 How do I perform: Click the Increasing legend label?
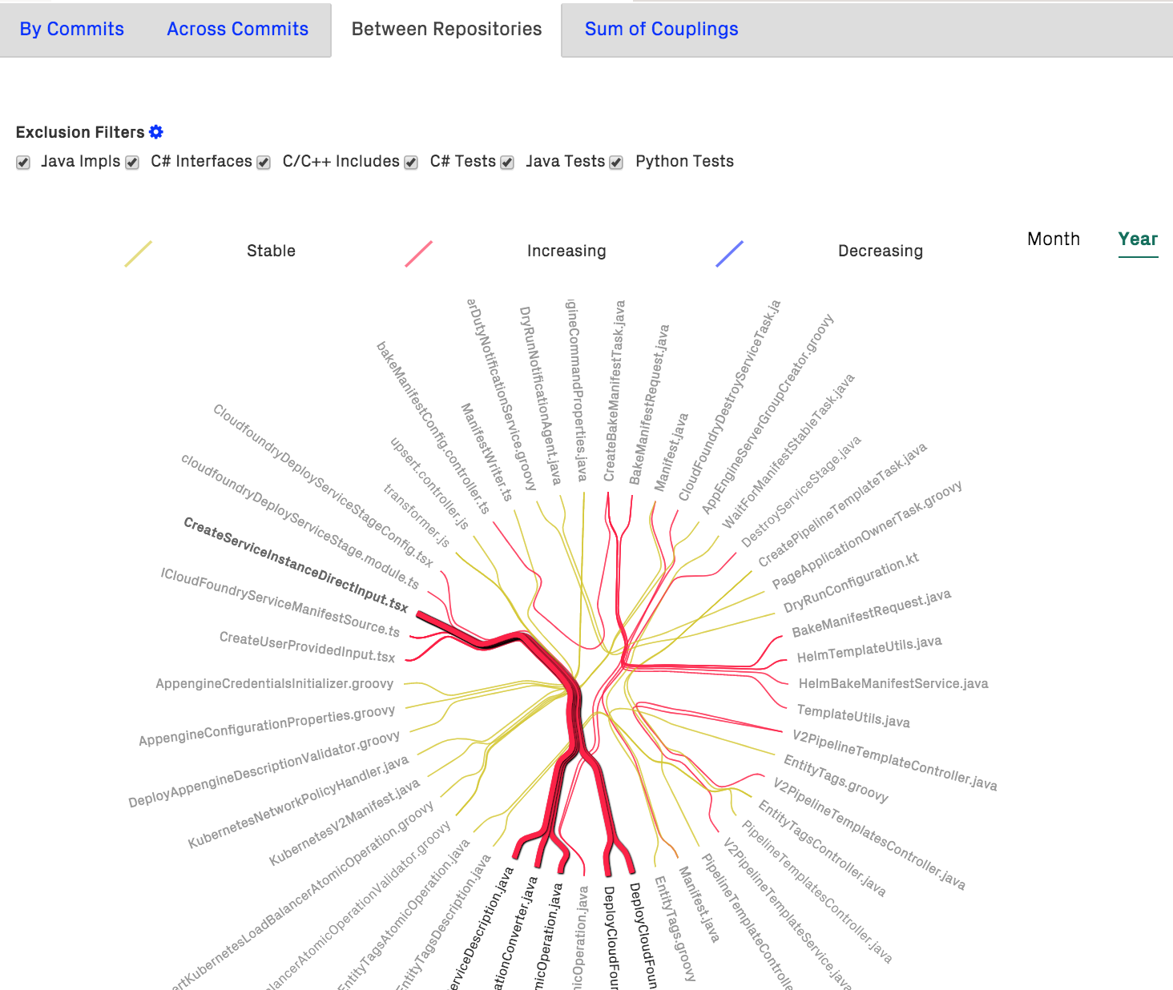click(x=566, y=251)
